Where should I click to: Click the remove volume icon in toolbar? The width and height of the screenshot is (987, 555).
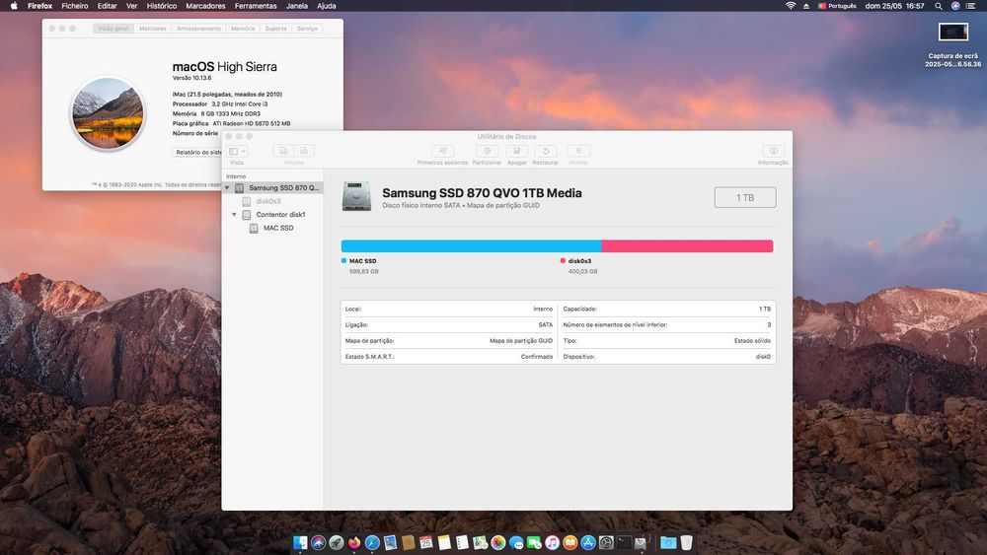[x=304, y=151]
